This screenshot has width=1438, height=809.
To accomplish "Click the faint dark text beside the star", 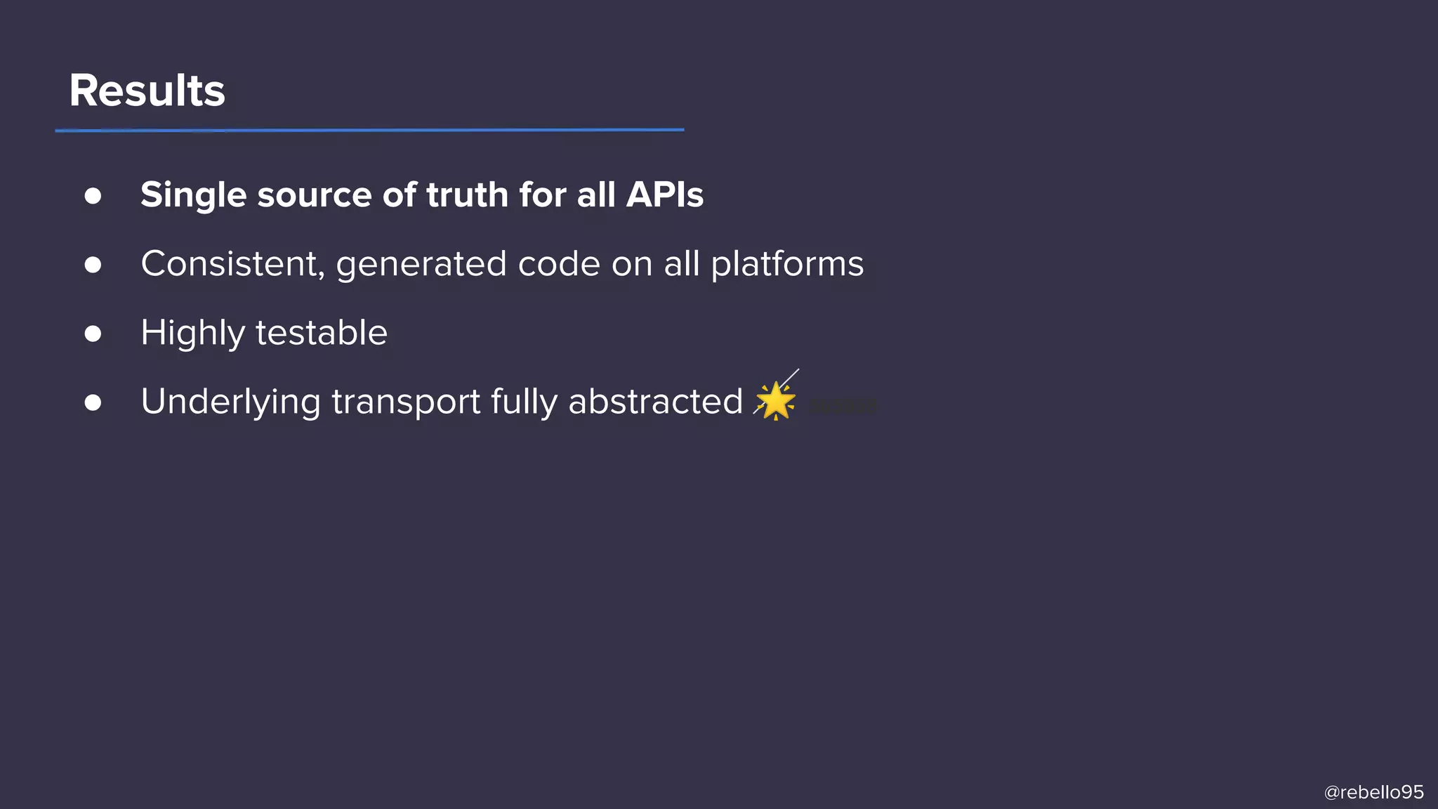I will 843,406.
